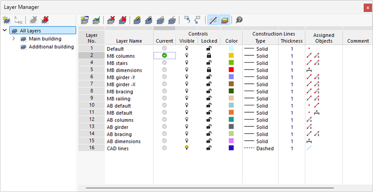Image resolution: width=373 pixels, height=192 pixels.
Task: Click the show all layers yellow bulb icon
Action: pos(137,20)
